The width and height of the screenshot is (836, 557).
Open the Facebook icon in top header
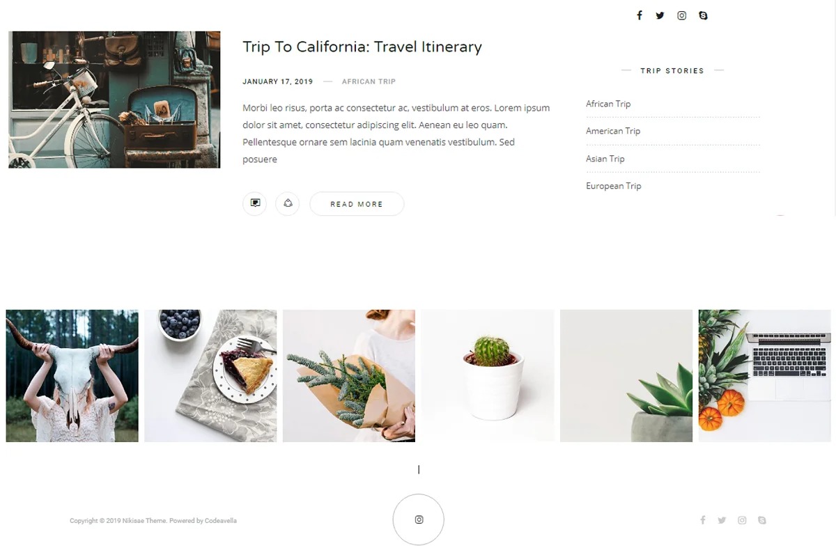pyautogui.click(x=640, y=15)
